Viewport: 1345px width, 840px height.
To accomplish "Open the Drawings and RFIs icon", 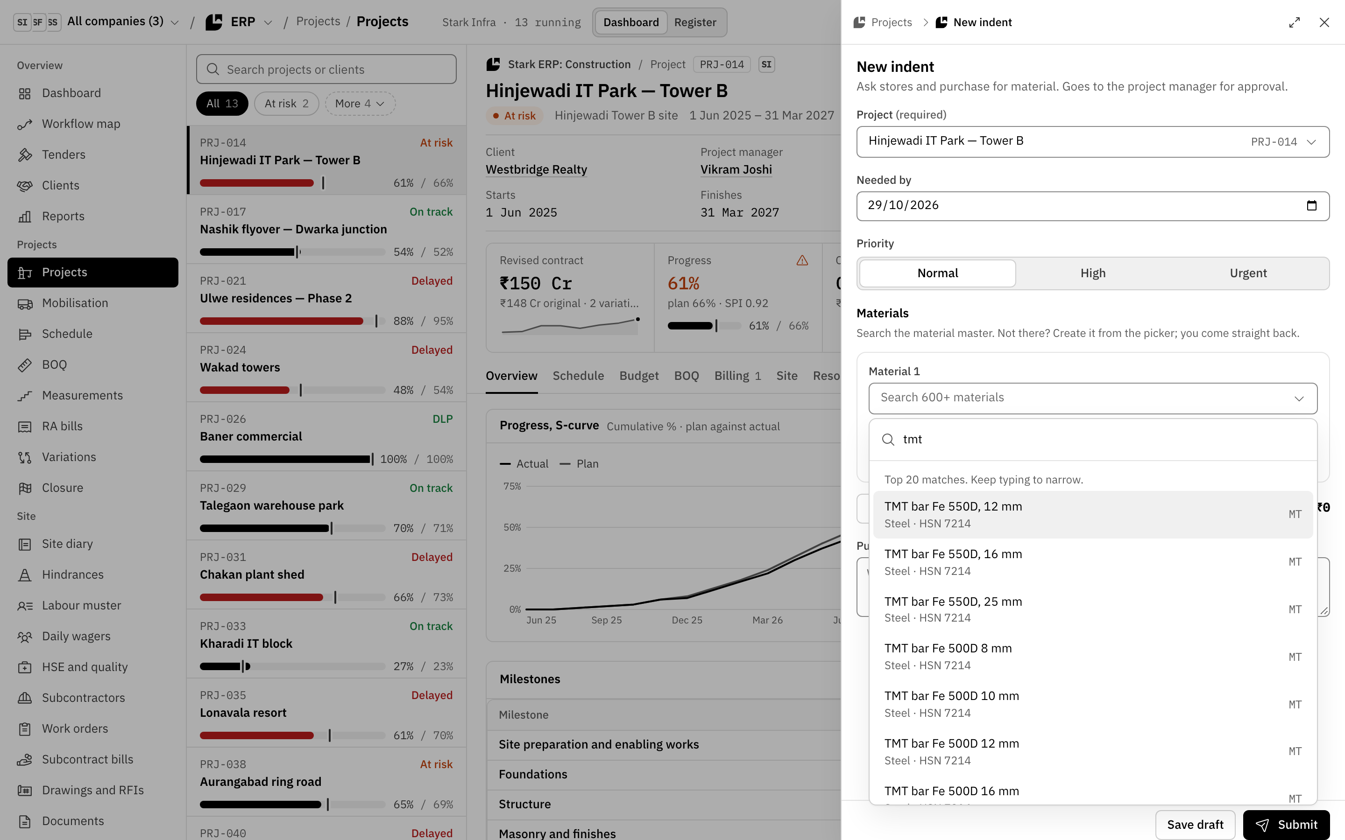I will pos(24,791).
